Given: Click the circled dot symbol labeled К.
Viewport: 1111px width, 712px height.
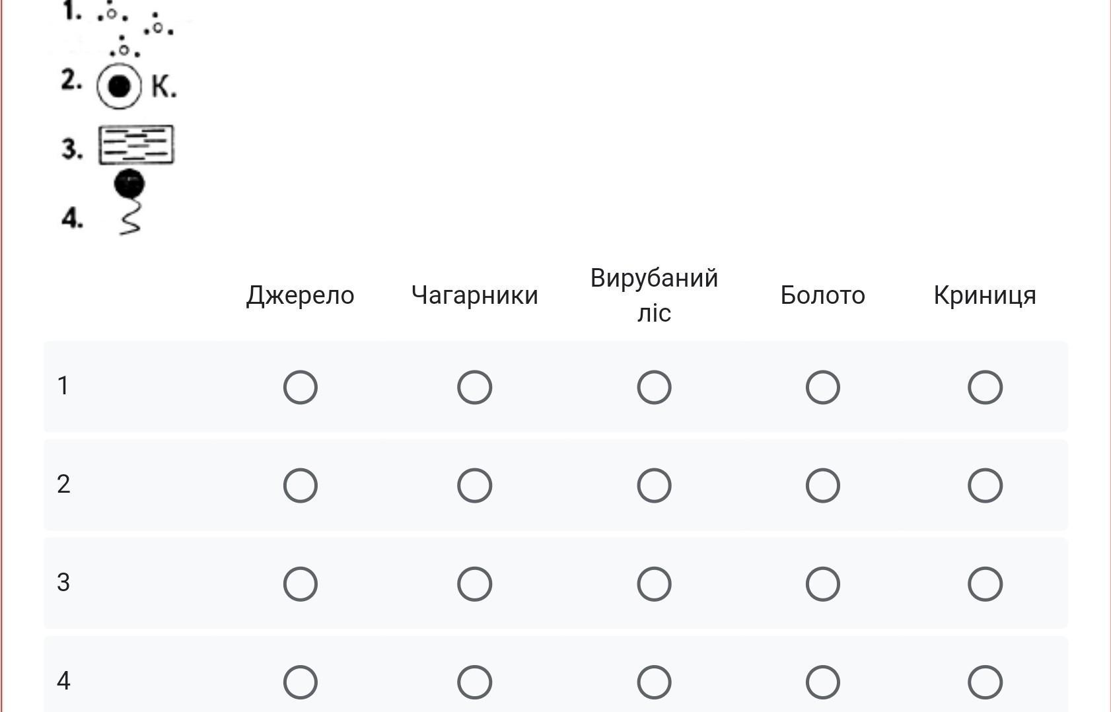Looking at the screenshot, I should pos(120,86).
